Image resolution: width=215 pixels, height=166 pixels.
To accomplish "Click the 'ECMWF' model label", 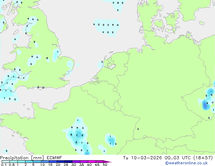I will 55,158.
